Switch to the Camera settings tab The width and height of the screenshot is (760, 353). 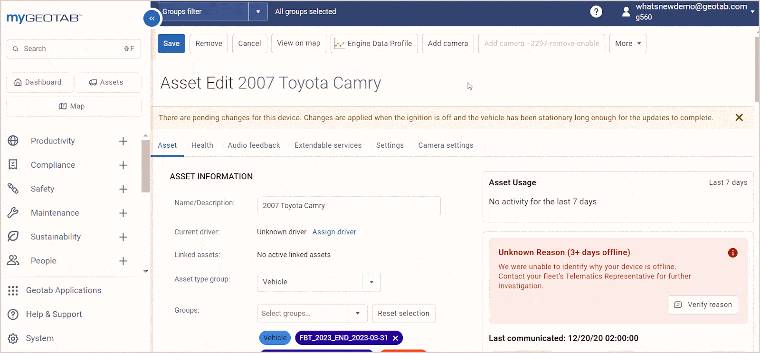[x=446, y=145]
